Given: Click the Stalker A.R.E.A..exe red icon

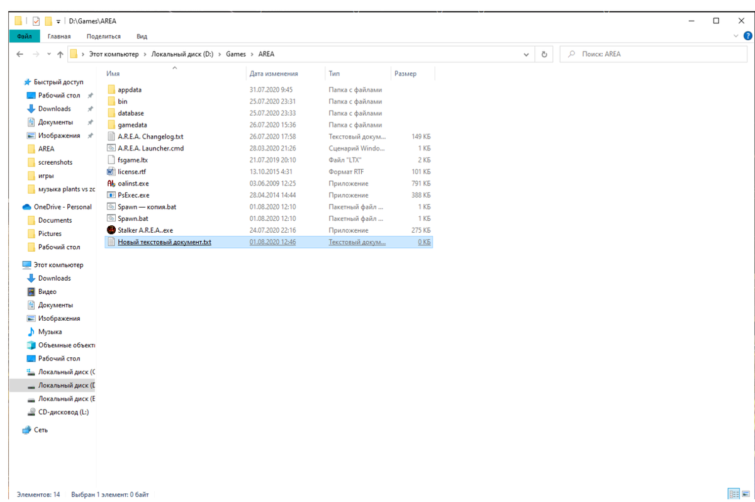Looking at the screenshot, I should coord(111,230).
